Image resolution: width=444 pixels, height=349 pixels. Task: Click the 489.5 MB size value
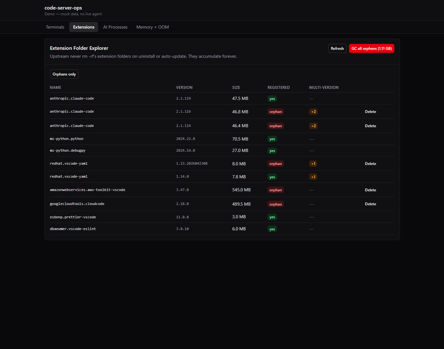241,204
